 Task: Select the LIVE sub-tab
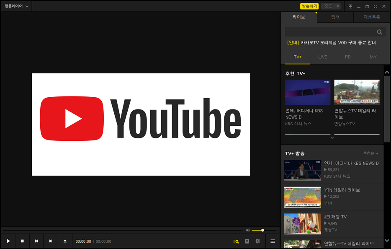[x=322, y=57]
